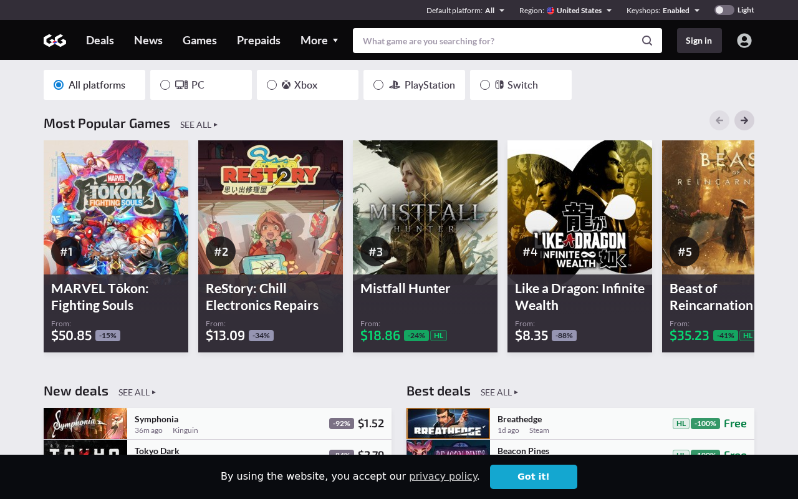Click the Tokyo Dark deal title
The image size is (798, 499).
157,451
